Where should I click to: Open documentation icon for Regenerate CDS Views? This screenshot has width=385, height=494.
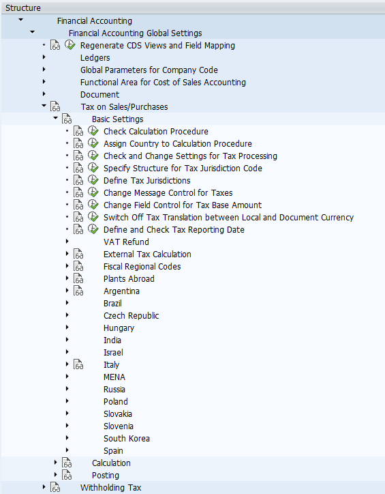tap(55, 45)
